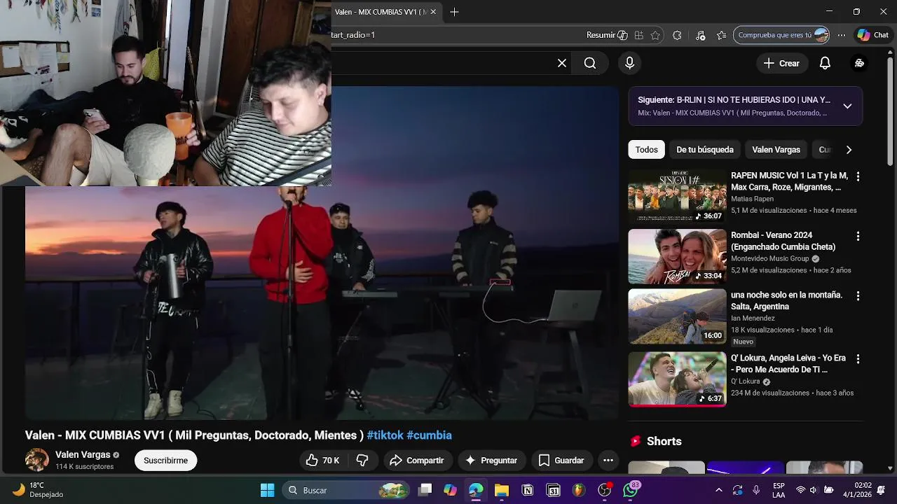This screenshot has height=504, width=897.
Task: Open Rombai - Verano 2024 video thumbnail
Action: [677, 256]
